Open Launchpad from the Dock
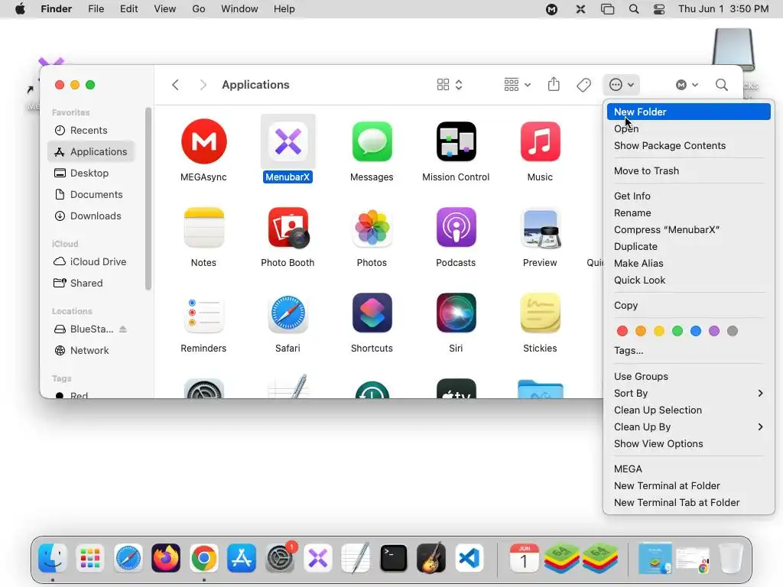The width and height of the screenshot is (783, 587). [x=90, y=558]
